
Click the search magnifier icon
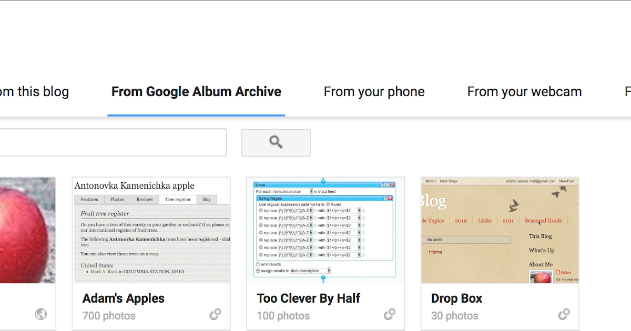(x=276, y=142)
